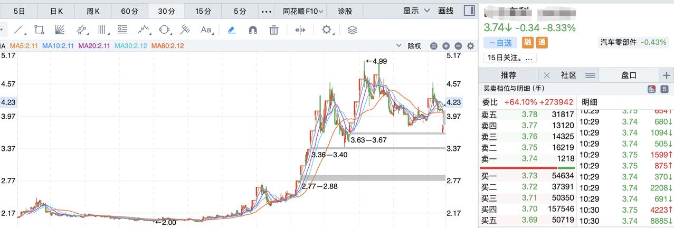This screenshot has width=674, height=228.
Task: Open the price label annotation tool
Action: tap(122, 30)
